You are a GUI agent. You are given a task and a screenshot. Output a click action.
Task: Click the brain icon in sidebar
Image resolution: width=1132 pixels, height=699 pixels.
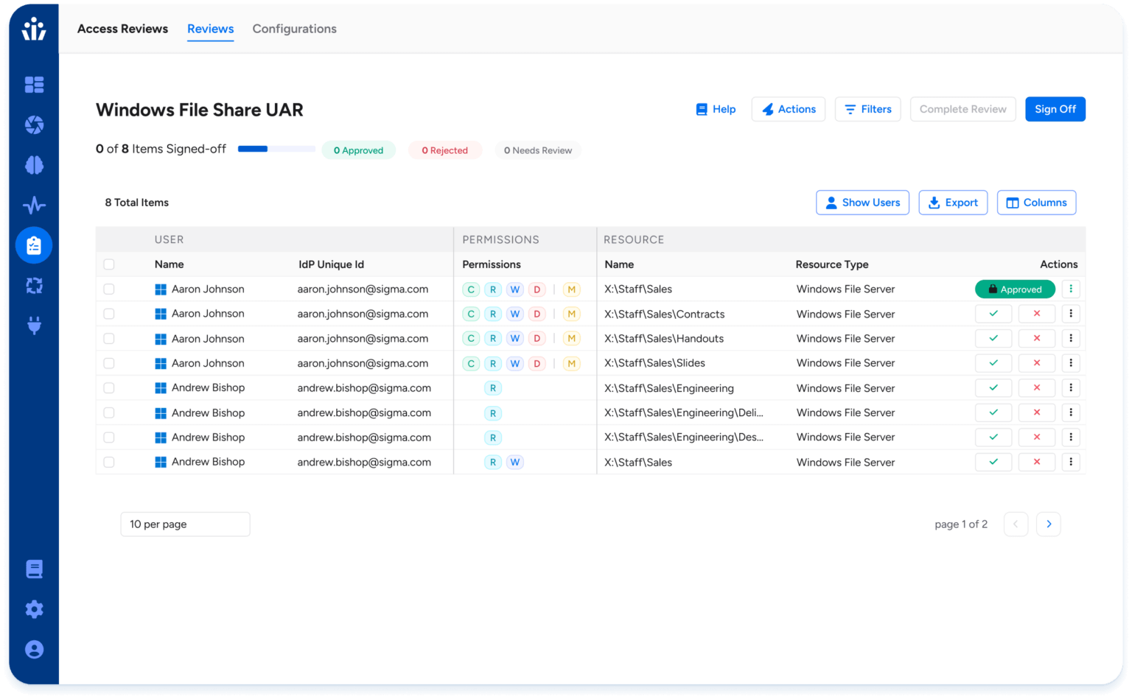pyautogui.click(x=34, y=165)
